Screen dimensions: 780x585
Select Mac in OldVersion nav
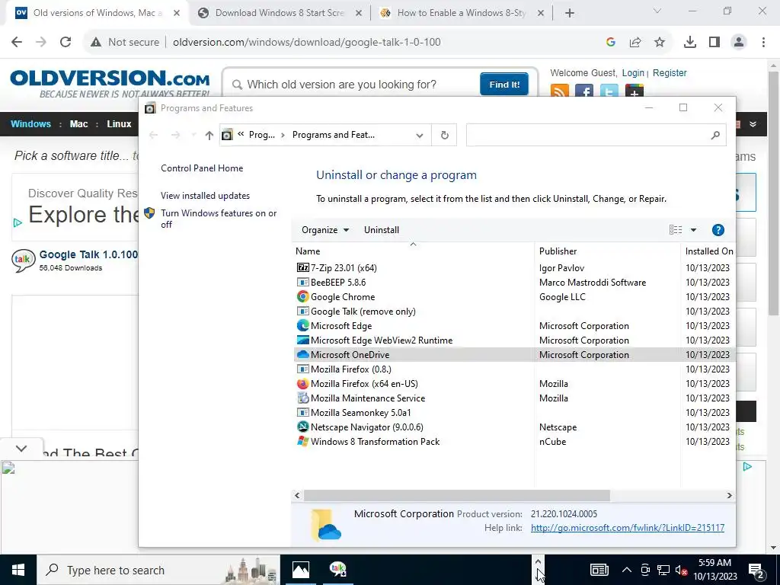[78, 124]
